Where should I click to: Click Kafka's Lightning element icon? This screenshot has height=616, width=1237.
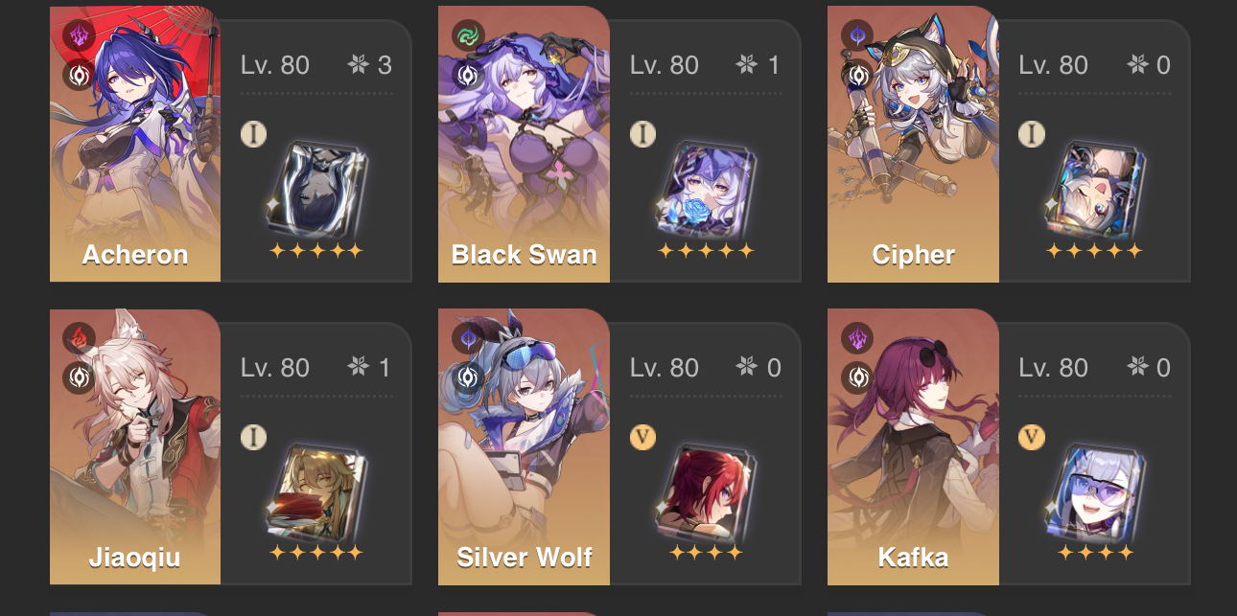click(x=856, y=339)
